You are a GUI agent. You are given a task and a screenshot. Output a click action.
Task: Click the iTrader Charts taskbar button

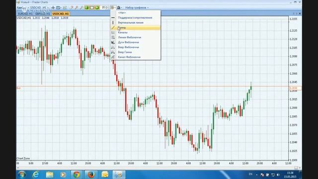pyautogui.click(x=119, y=175)
